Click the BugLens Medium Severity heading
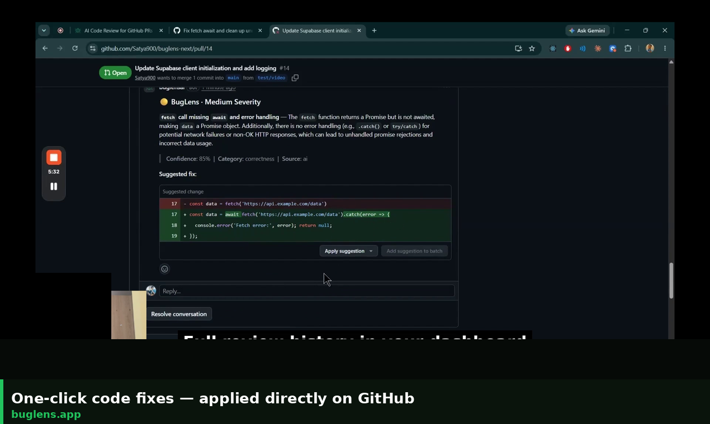Screen dimensions: 710x424 click(216, 102)
